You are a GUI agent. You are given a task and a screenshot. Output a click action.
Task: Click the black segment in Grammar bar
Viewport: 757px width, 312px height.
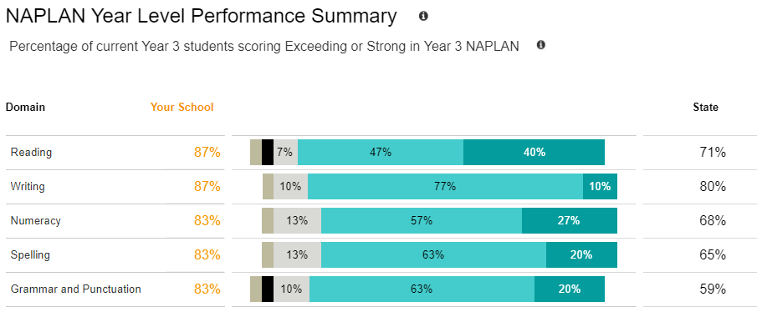[268, 289]
